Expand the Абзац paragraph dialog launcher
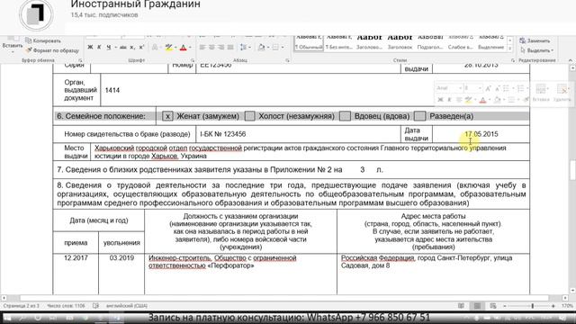The height and width of the screenshot is (324, 576). [x=288, y=60]
